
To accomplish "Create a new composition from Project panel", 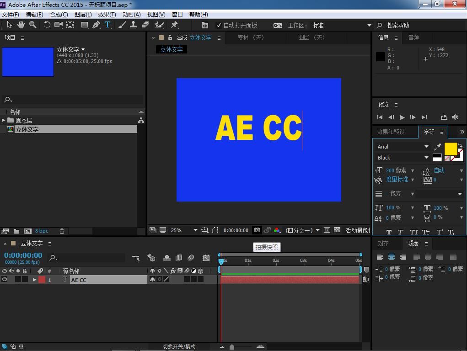I will pyautogui.click(x=28, y=231).
